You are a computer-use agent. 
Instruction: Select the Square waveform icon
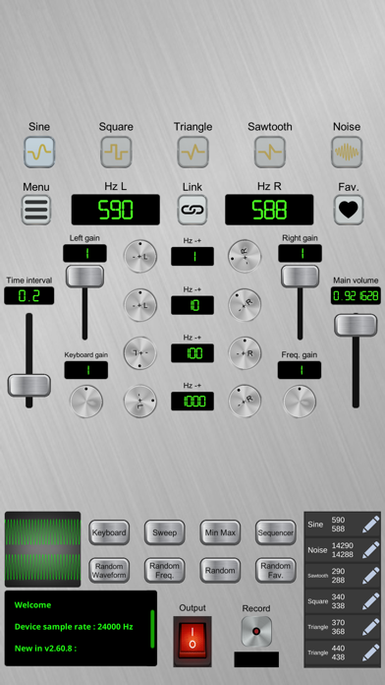(x=116, y=152)
